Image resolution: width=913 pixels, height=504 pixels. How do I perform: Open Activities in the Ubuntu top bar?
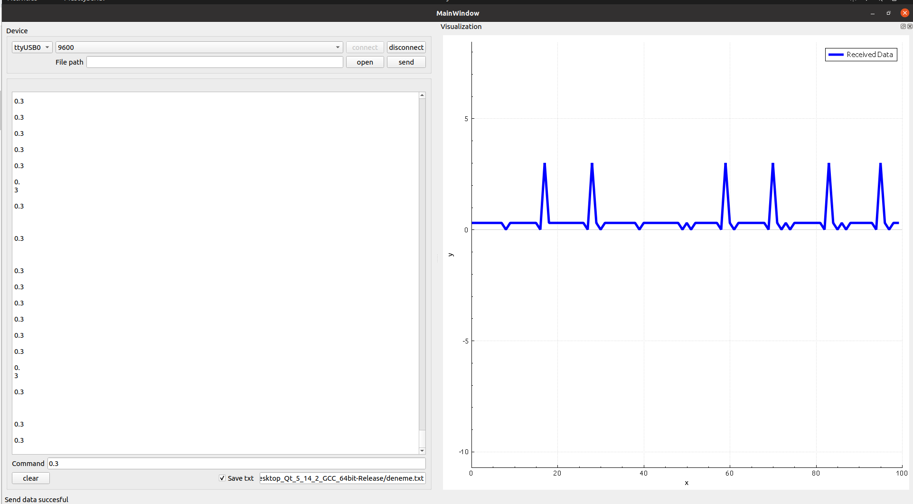22,1
